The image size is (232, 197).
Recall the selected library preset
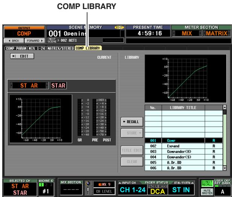(132, 122)
